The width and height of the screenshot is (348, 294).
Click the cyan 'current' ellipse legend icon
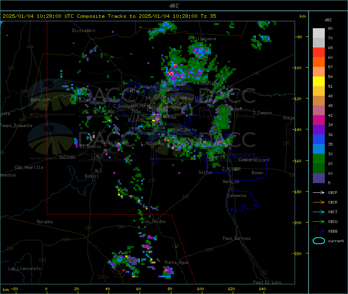click(x=319, y=241)
